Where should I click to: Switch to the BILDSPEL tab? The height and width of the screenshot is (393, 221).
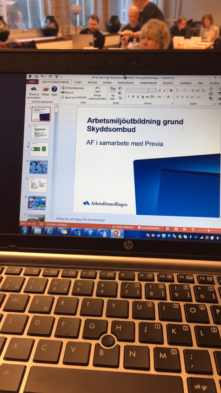click(x=168, y=83)
